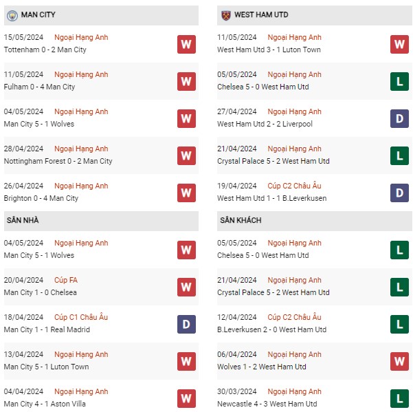Viewport: 413px width, 412px height.
Task: Select the SÂN KHÁCH section header
Action: [315, 220]
